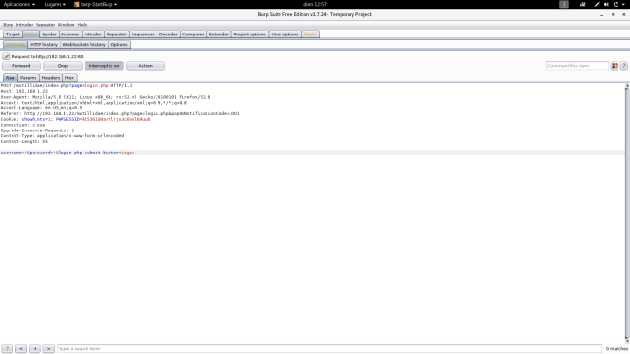Click the Drop button

[62, 66]
